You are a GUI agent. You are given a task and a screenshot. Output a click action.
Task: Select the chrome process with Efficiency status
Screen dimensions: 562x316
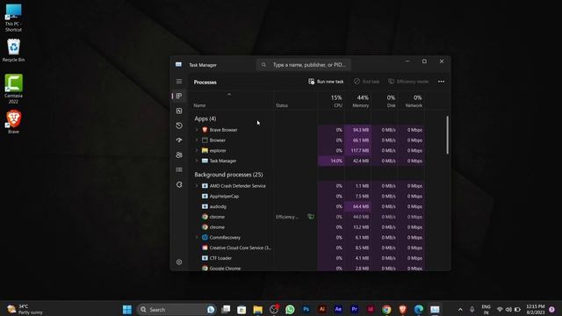217,217
